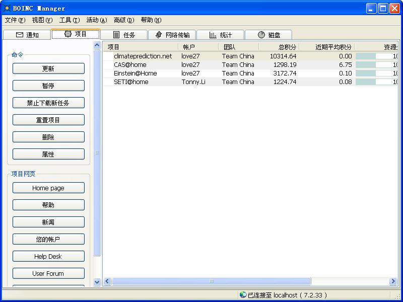Viewport: 403px width, 302px height.
Task: Click the Tonny.Li account cell
Action: point(193,82)
